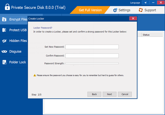Click the Hidden Files crossed-eye icon
165x115 pixels.
coord(4,41)
